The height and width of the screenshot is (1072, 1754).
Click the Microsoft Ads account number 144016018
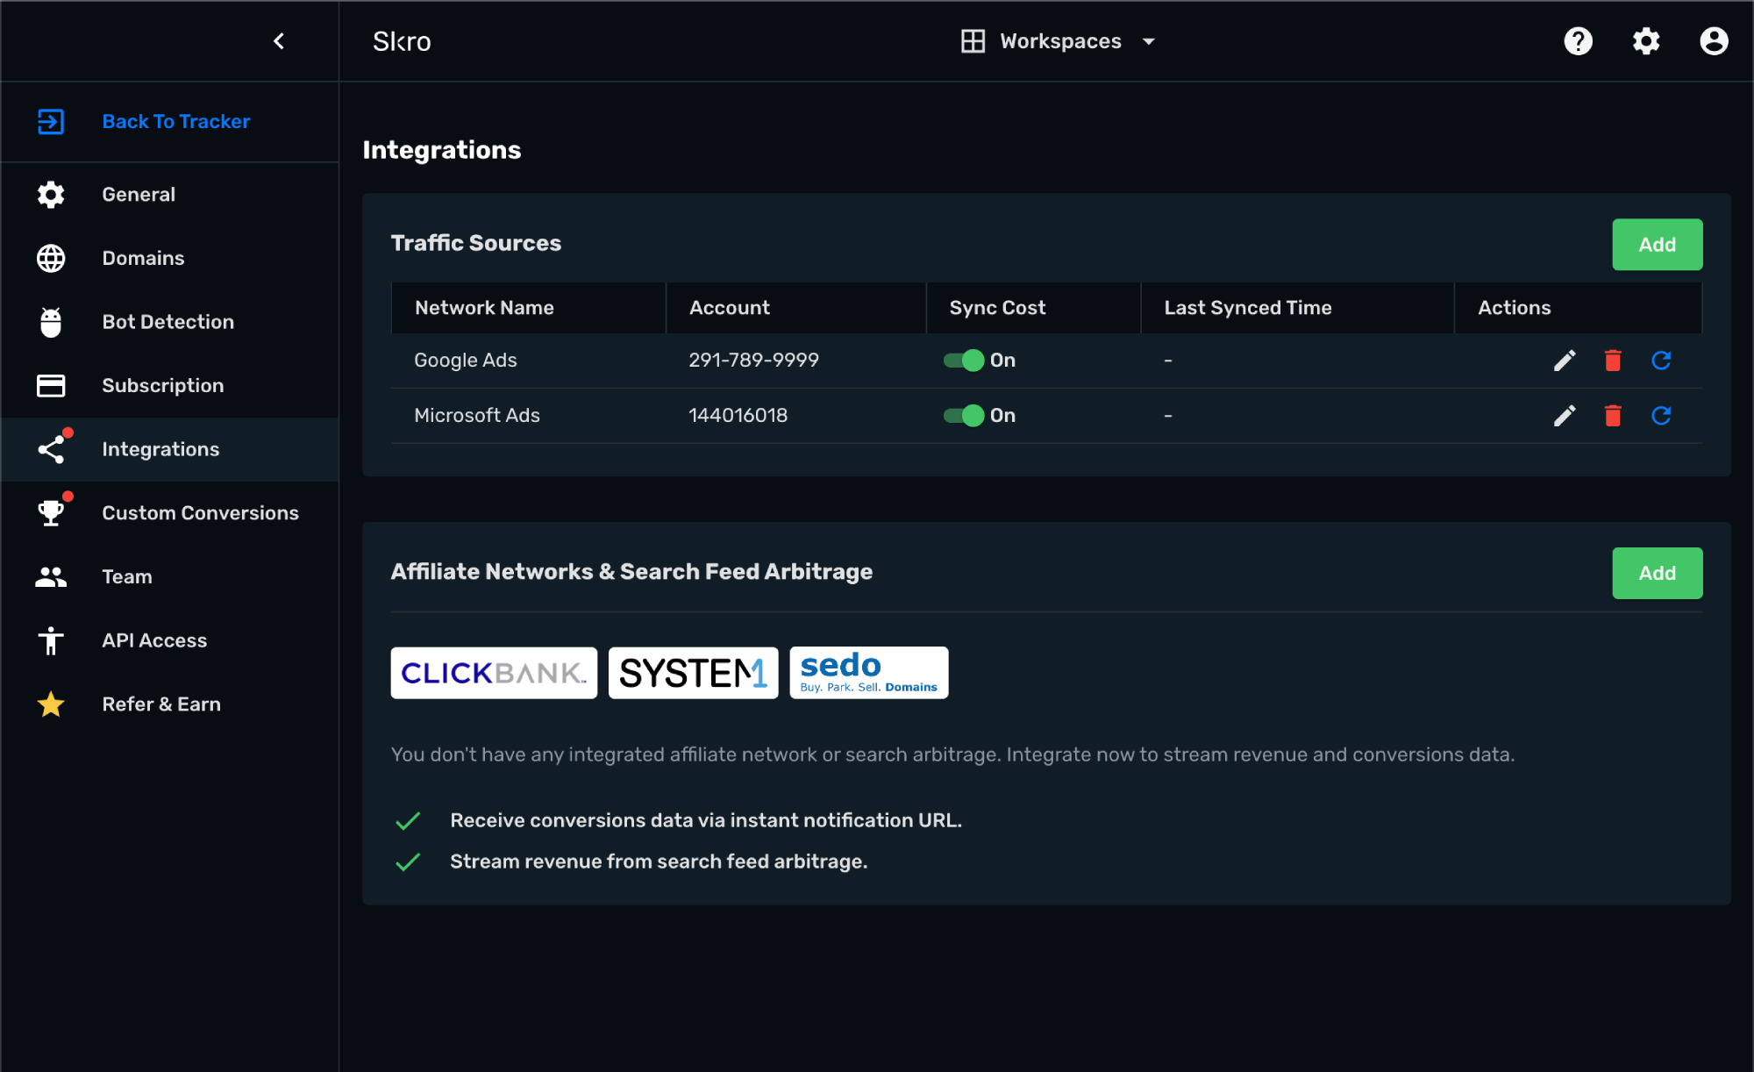point(738,416)
